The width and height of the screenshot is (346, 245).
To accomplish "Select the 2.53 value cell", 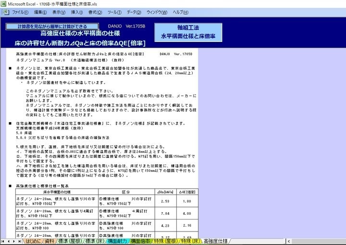I will pos(165,201).
